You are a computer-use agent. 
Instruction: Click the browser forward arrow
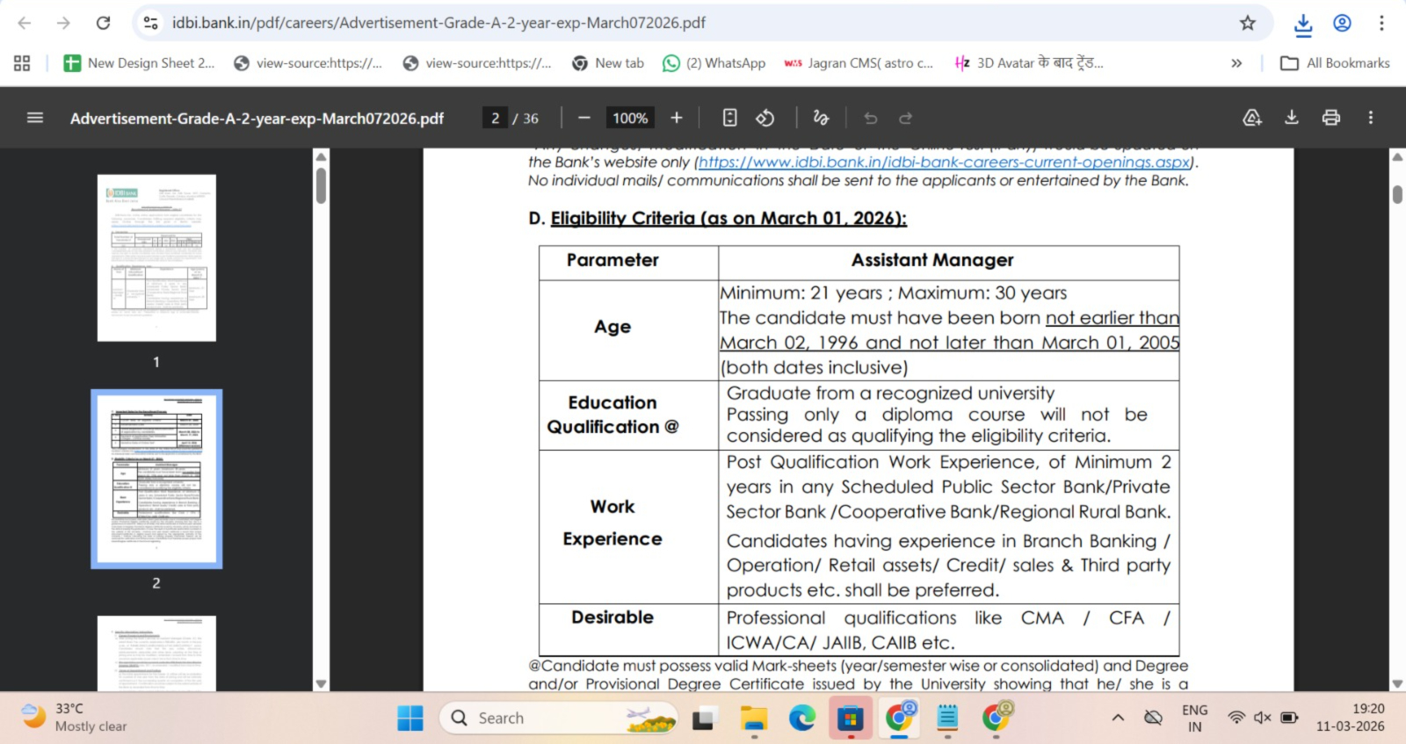point(63,23)
